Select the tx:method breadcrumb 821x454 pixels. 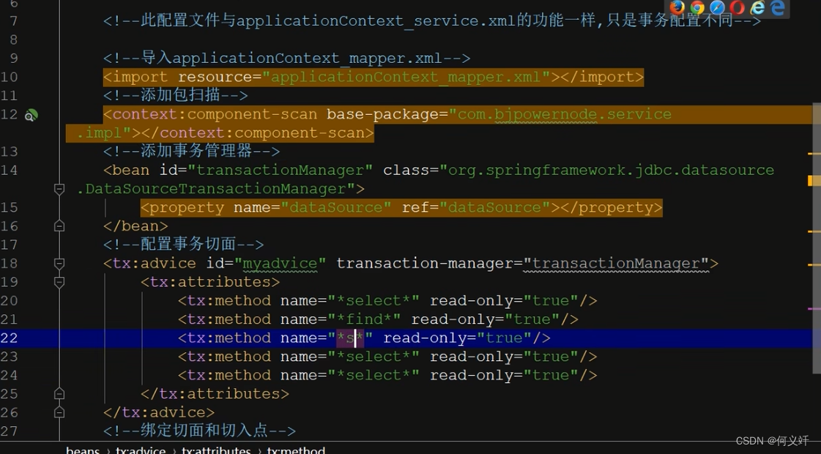(296, 450)
